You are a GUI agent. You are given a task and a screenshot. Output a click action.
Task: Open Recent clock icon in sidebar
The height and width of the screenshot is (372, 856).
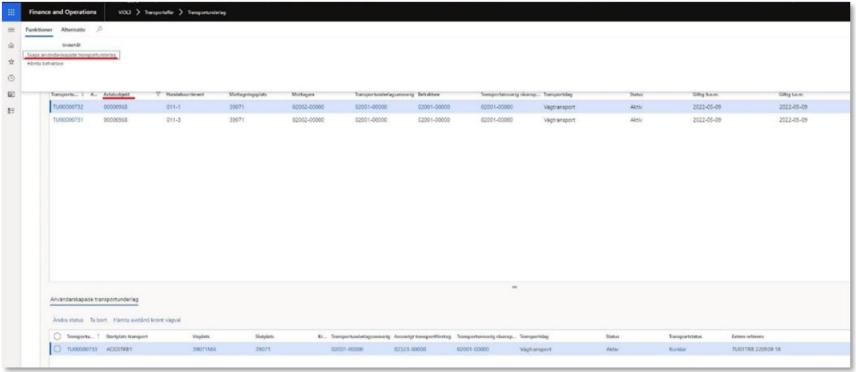point(12,77)
